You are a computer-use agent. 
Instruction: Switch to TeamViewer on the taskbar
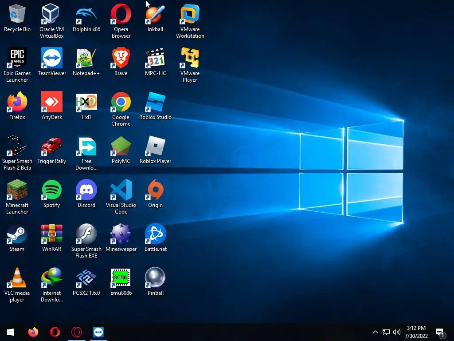coord(98,332)
